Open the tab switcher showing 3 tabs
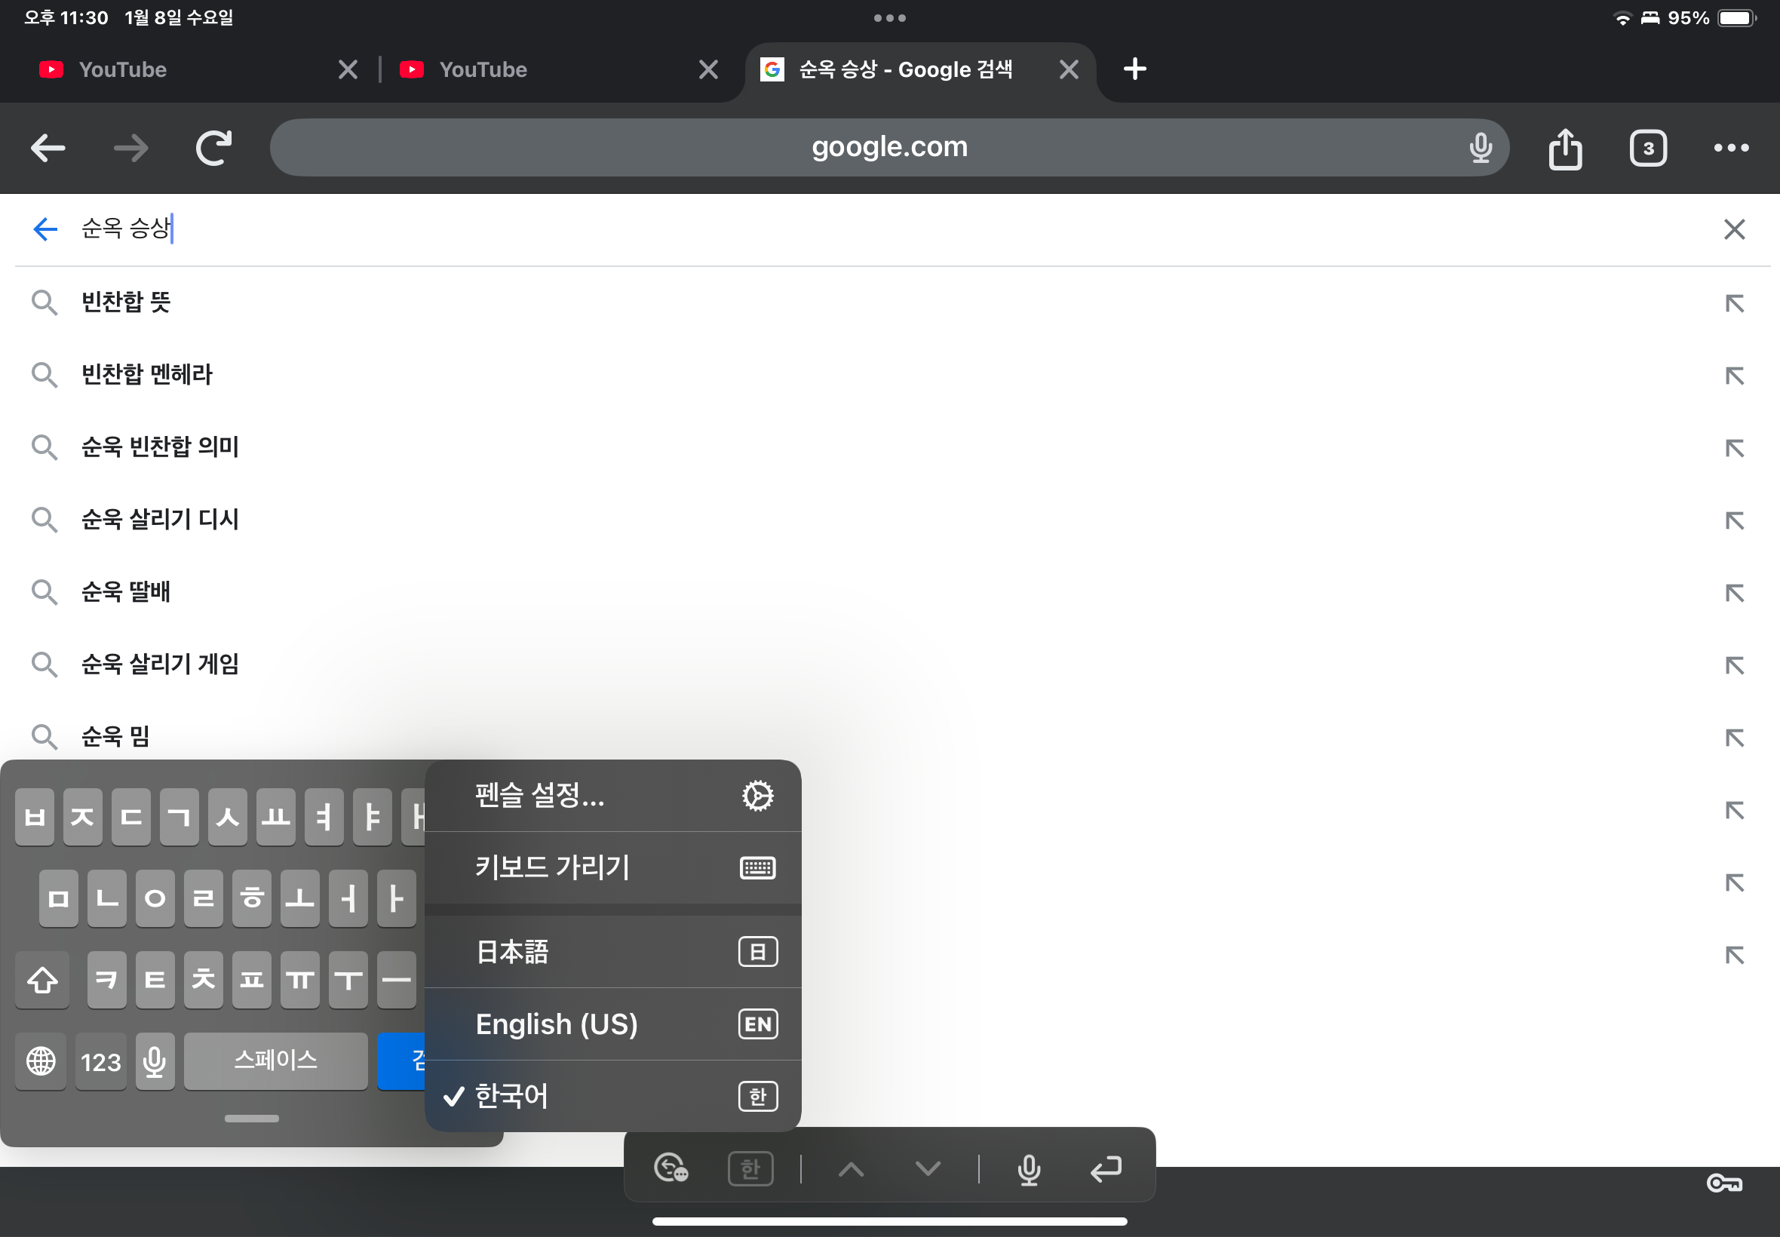Viewport: 1780px width, 1237px height. [x=1647, y=148]
